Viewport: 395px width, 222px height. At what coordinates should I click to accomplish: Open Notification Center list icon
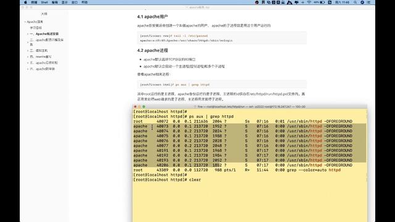[x=369, y=2]
